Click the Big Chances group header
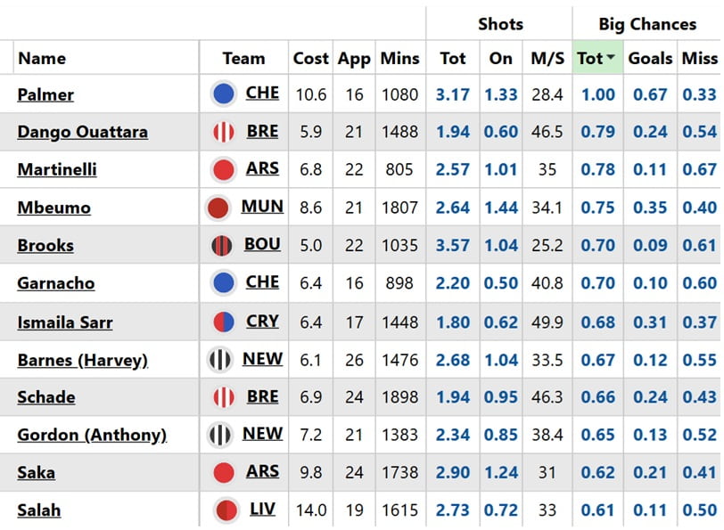The image size is (724, 530). [646, 24]
